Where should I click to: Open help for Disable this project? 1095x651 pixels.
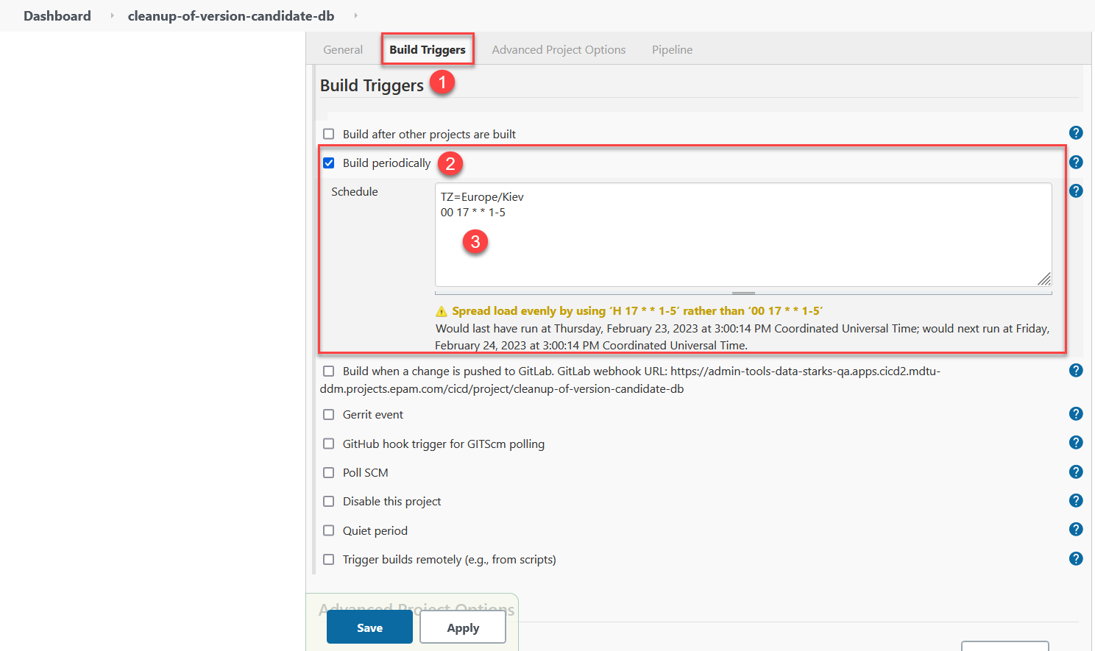[x=1076, y=501]
